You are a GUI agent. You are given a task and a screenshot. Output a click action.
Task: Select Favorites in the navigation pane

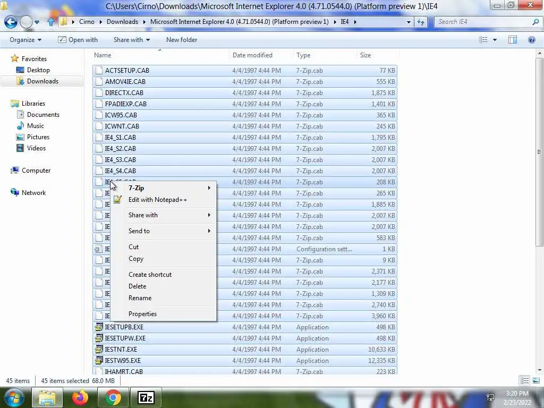coord(34,59)
